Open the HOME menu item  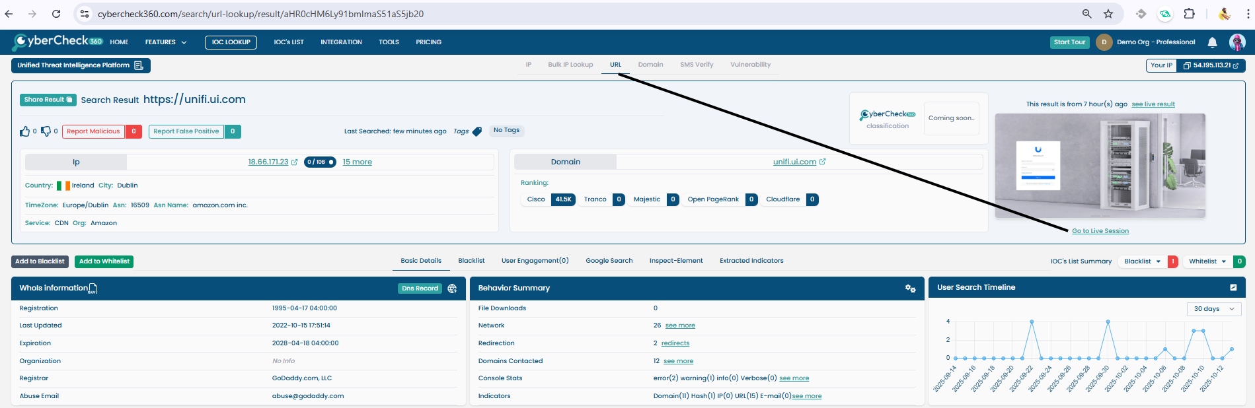119,42
